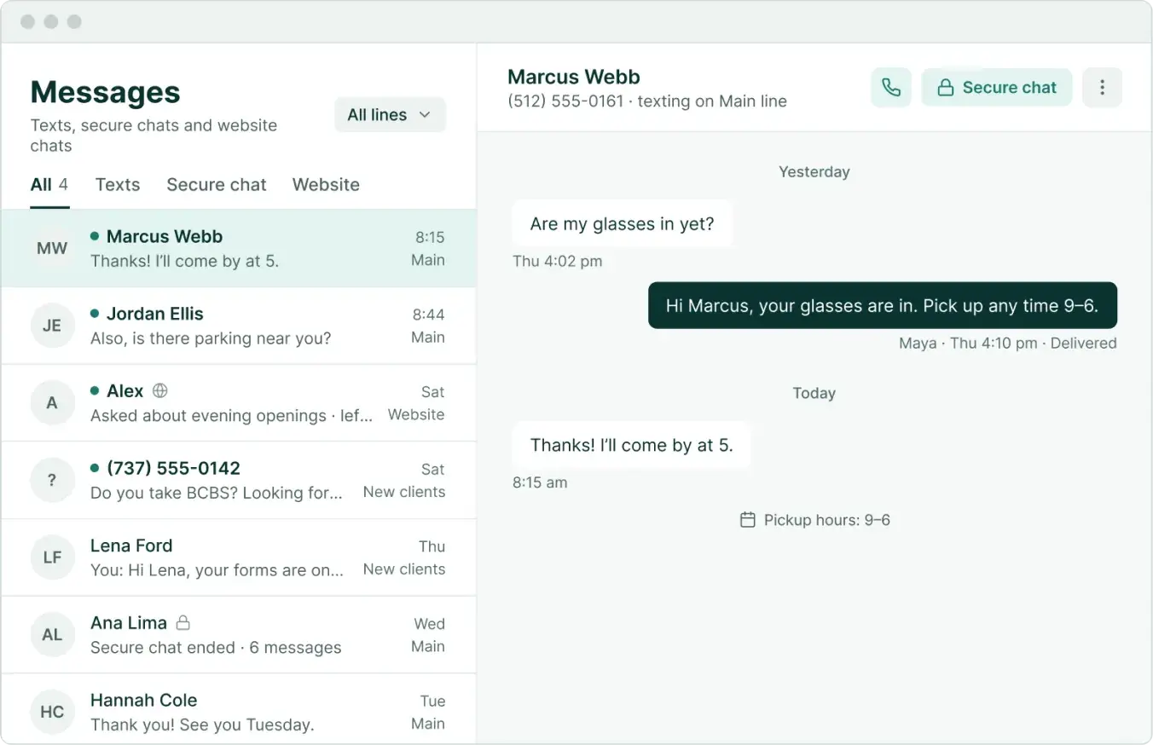Click the Yesterday date separator

pyautogui.click(x=814, y=171)
